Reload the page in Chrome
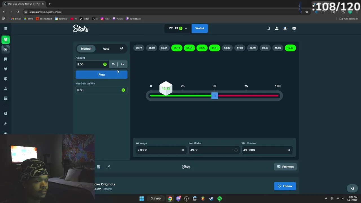This screenshot has height=203, width=361. pyautogui.click(x=17, y=12)
